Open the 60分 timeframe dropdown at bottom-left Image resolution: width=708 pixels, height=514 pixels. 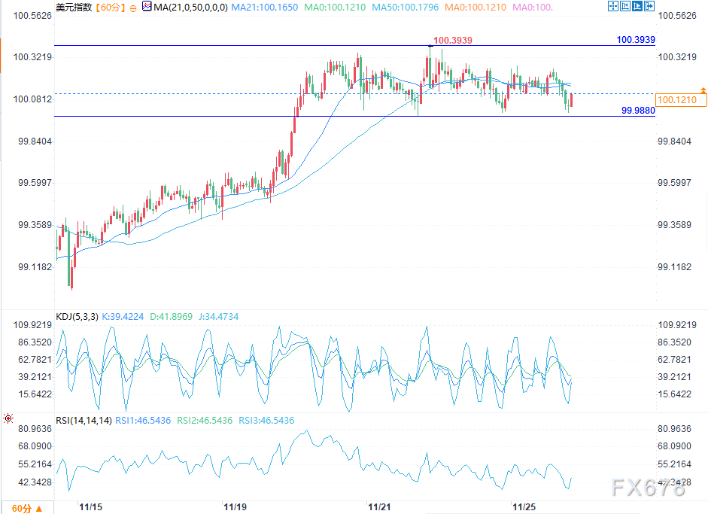coord(26,508)
